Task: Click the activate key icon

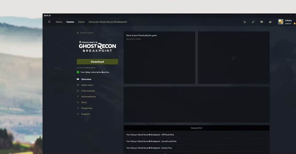Action: pos(253,22)
